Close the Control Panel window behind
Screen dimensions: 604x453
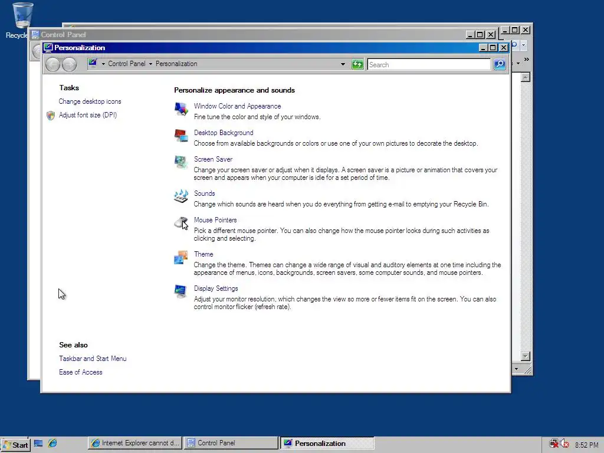491,35
